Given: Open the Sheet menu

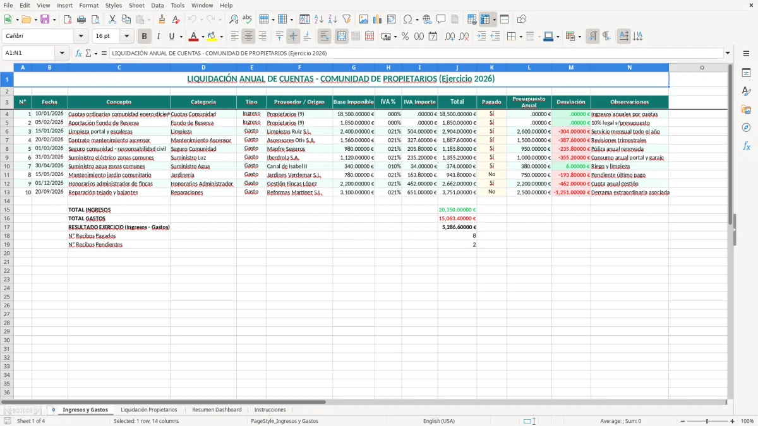Looking at the screenshot, I should pyautogui.click(x=136, y=5).
